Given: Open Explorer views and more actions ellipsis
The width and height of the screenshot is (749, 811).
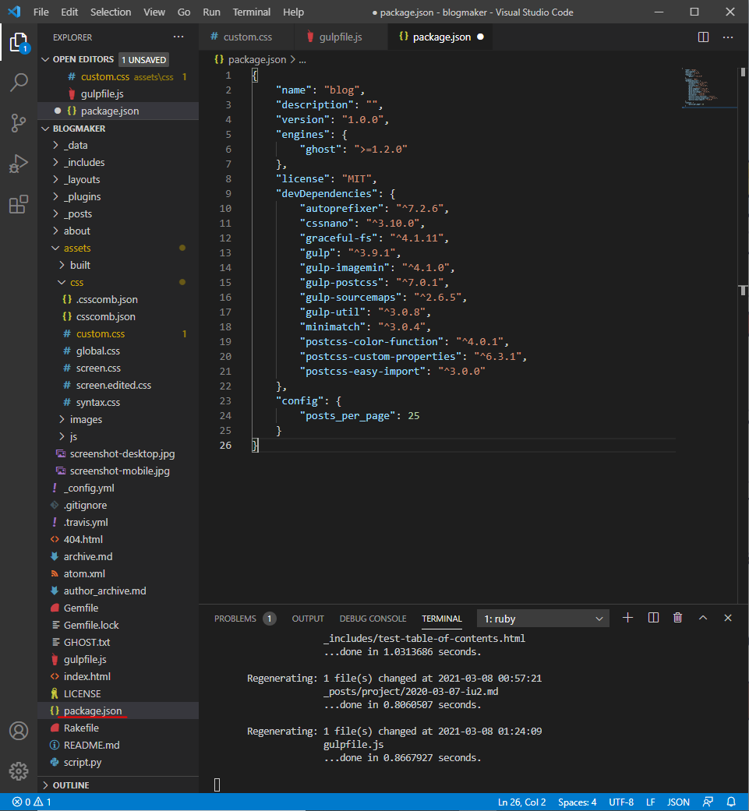Looking at the screenshot, I should [x=178, y=37].
